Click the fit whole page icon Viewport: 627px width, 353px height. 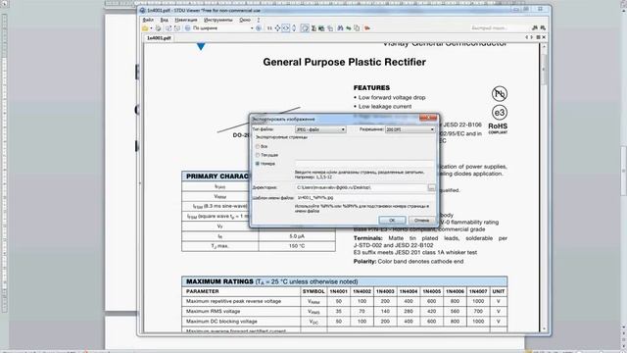(x=277, y=28)
